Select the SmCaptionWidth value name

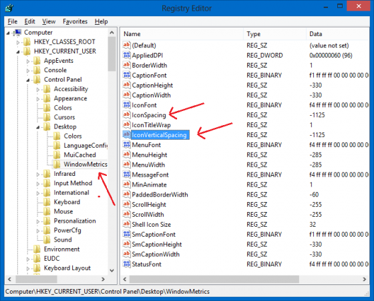click(156, 254)
